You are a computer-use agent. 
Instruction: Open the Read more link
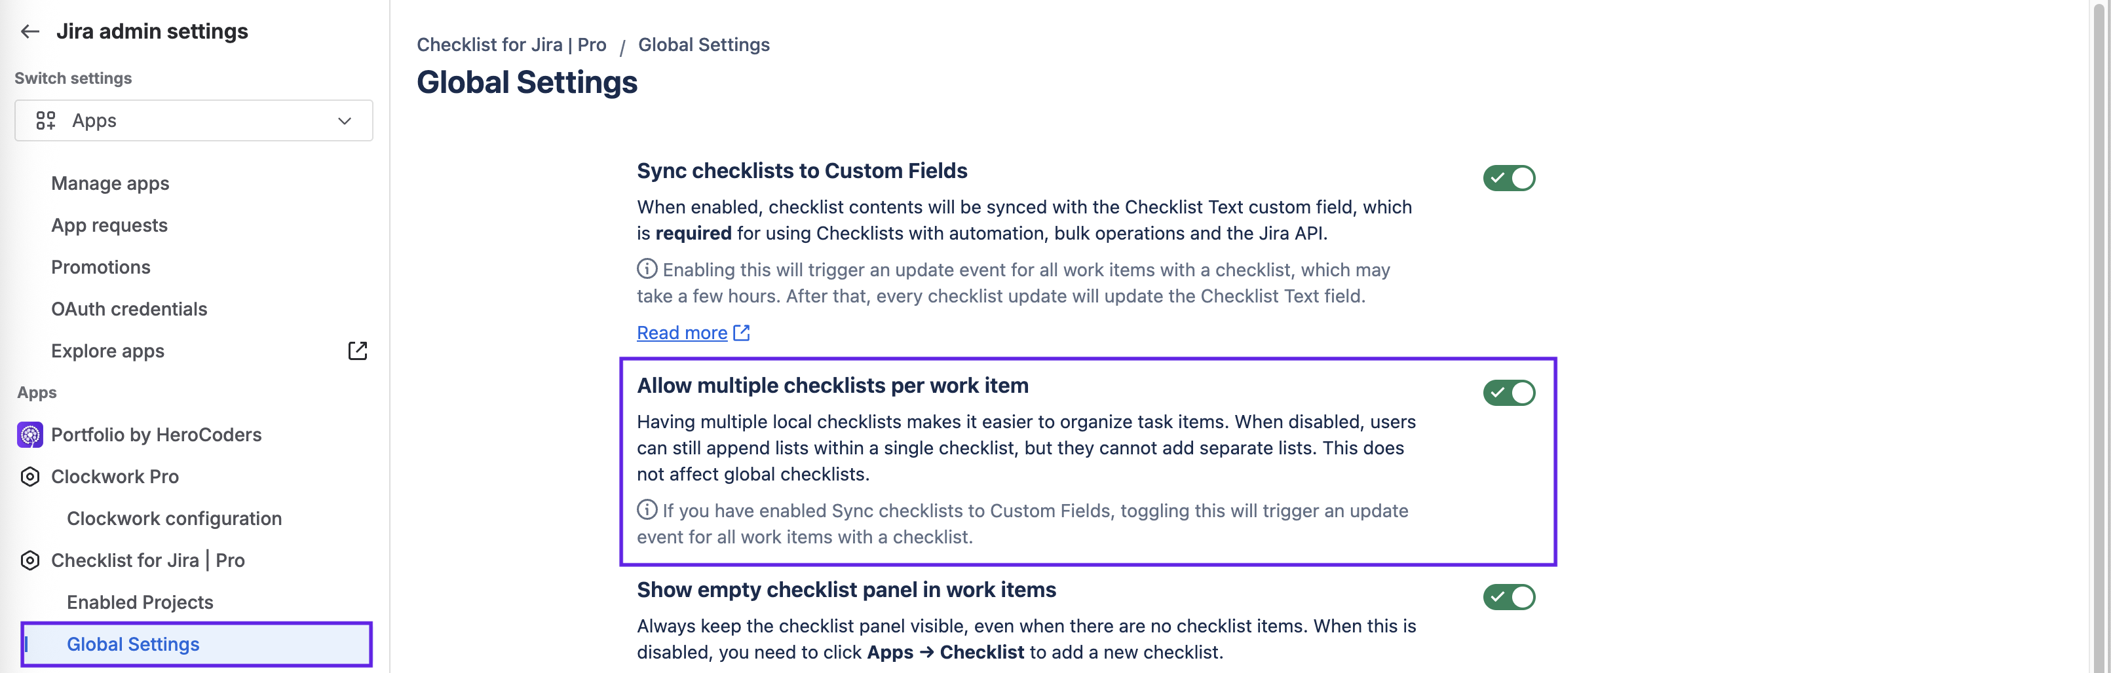[682, 333]
